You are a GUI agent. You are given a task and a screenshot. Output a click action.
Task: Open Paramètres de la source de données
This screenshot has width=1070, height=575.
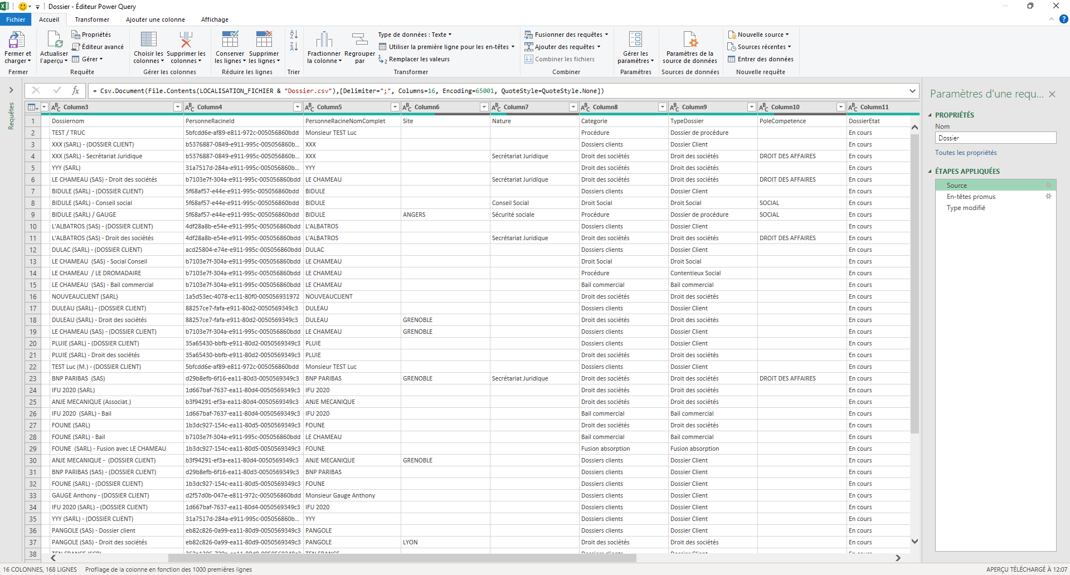690,47
